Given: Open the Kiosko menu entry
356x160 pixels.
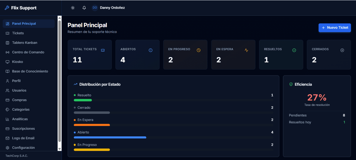Looking at the screenshot, I should (29, 62).
